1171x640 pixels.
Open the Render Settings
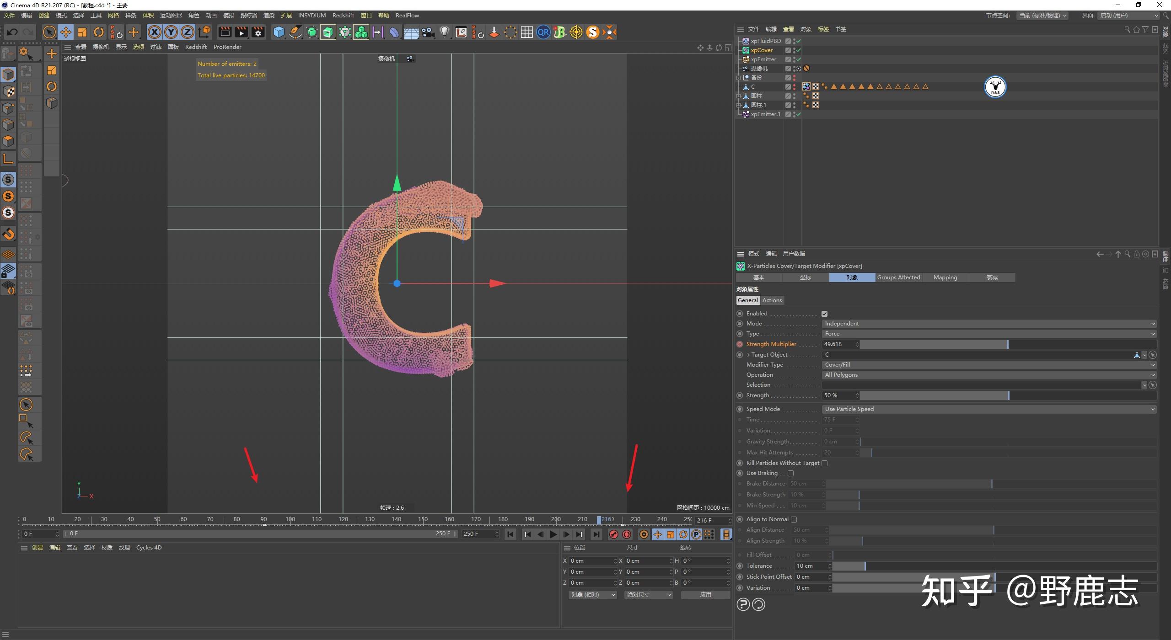258,32
